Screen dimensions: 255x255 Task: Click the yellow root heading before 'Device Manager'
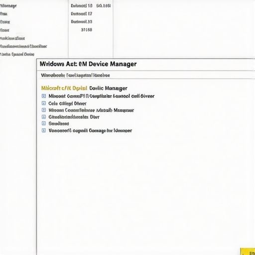point(64,88)
